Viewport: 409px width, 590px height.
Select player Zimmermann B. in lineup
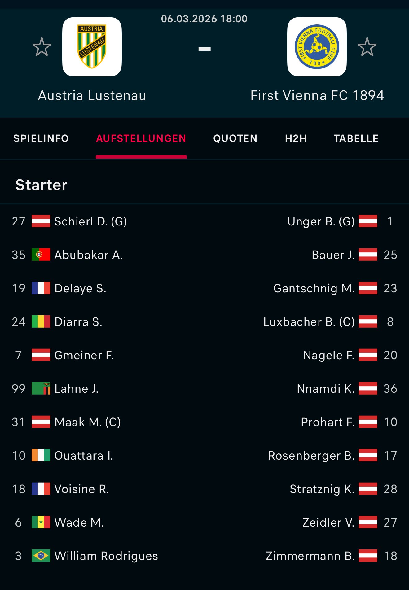point(310,556)
